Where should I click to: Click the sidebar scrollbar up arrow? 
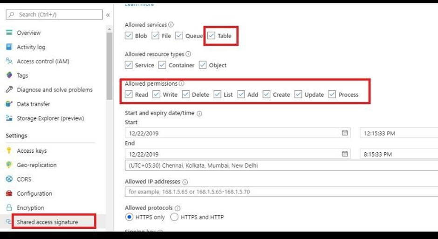click(x=109, y=29)
